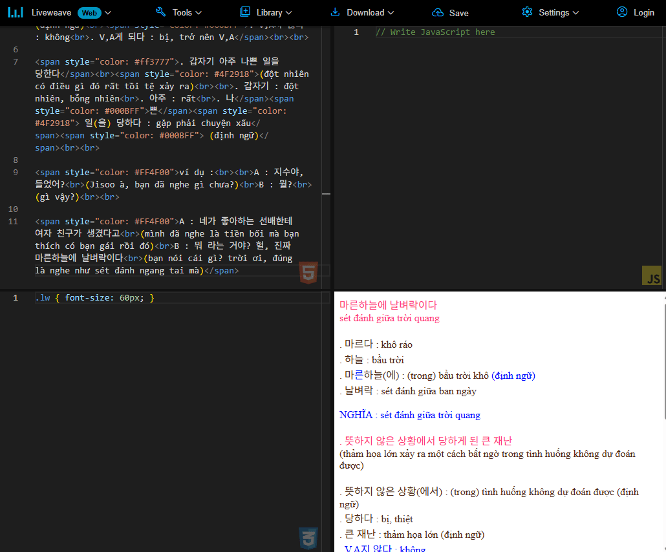Click the Download arrow icon
The height and width of the screenshot is (552, 666).
click(x=335, y=12)
